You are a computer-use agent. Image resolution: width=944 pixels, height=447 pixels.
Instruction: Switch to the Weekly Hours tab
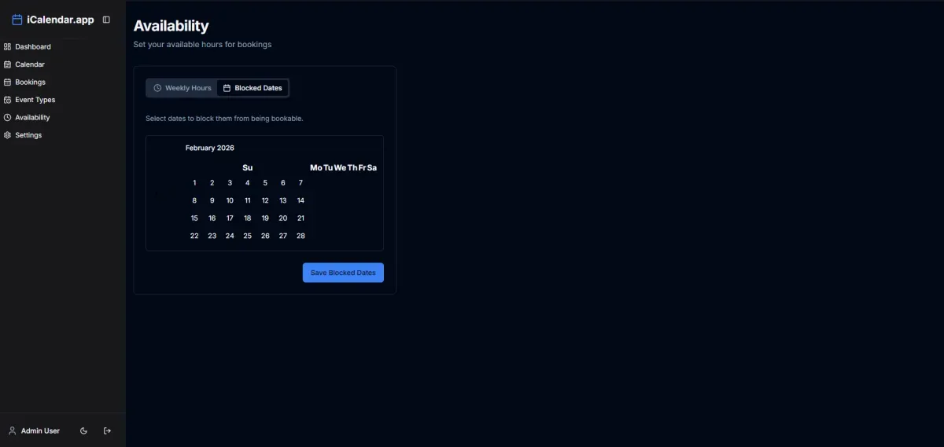pos(183,88)
